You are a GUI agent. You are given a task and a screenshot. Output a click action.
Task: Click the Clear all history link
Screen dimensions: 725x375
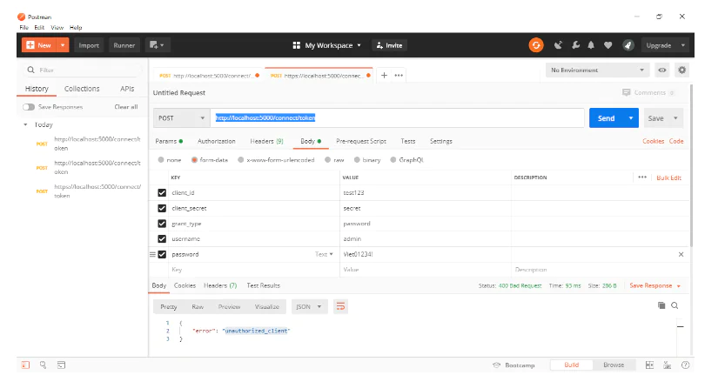click(126, 107)
